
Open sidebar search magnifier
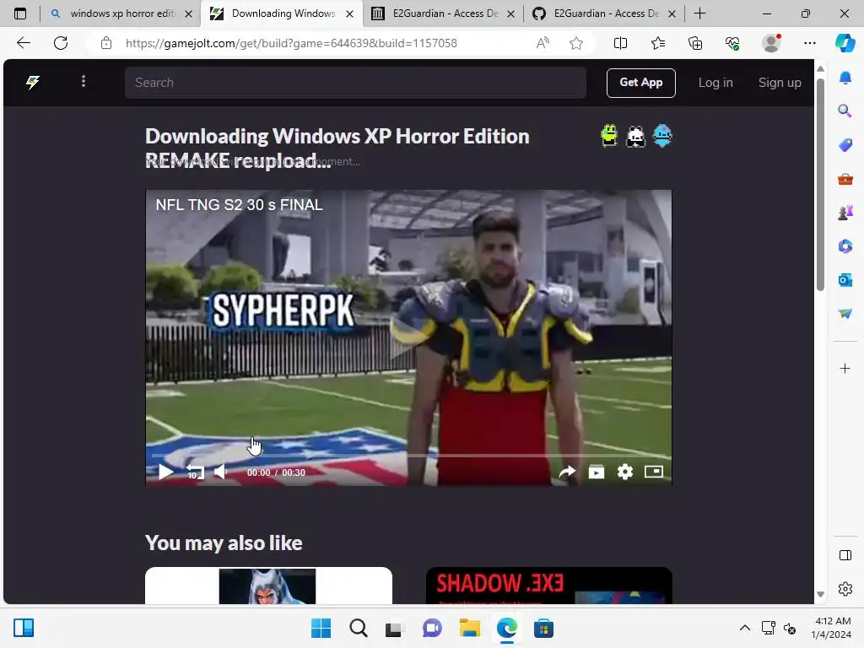click(x=845, y=111)
